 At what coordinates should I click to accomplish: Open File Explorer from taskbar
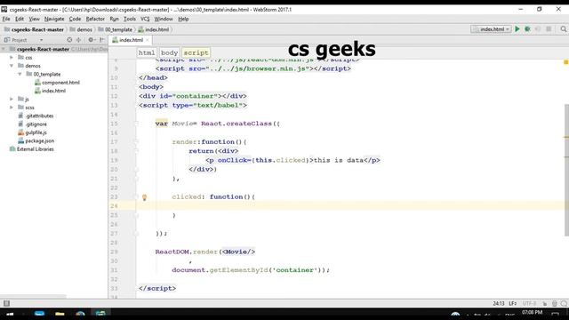(60, 314)
